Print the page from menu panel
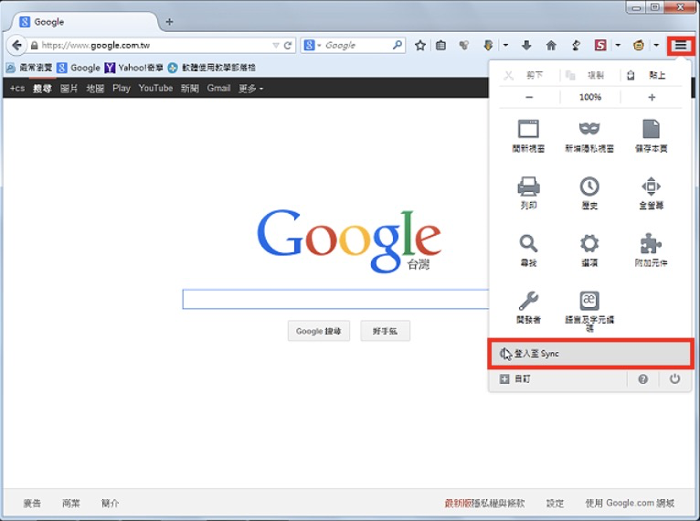This screenshot has height=521, width=700. [x=528, y=193]
